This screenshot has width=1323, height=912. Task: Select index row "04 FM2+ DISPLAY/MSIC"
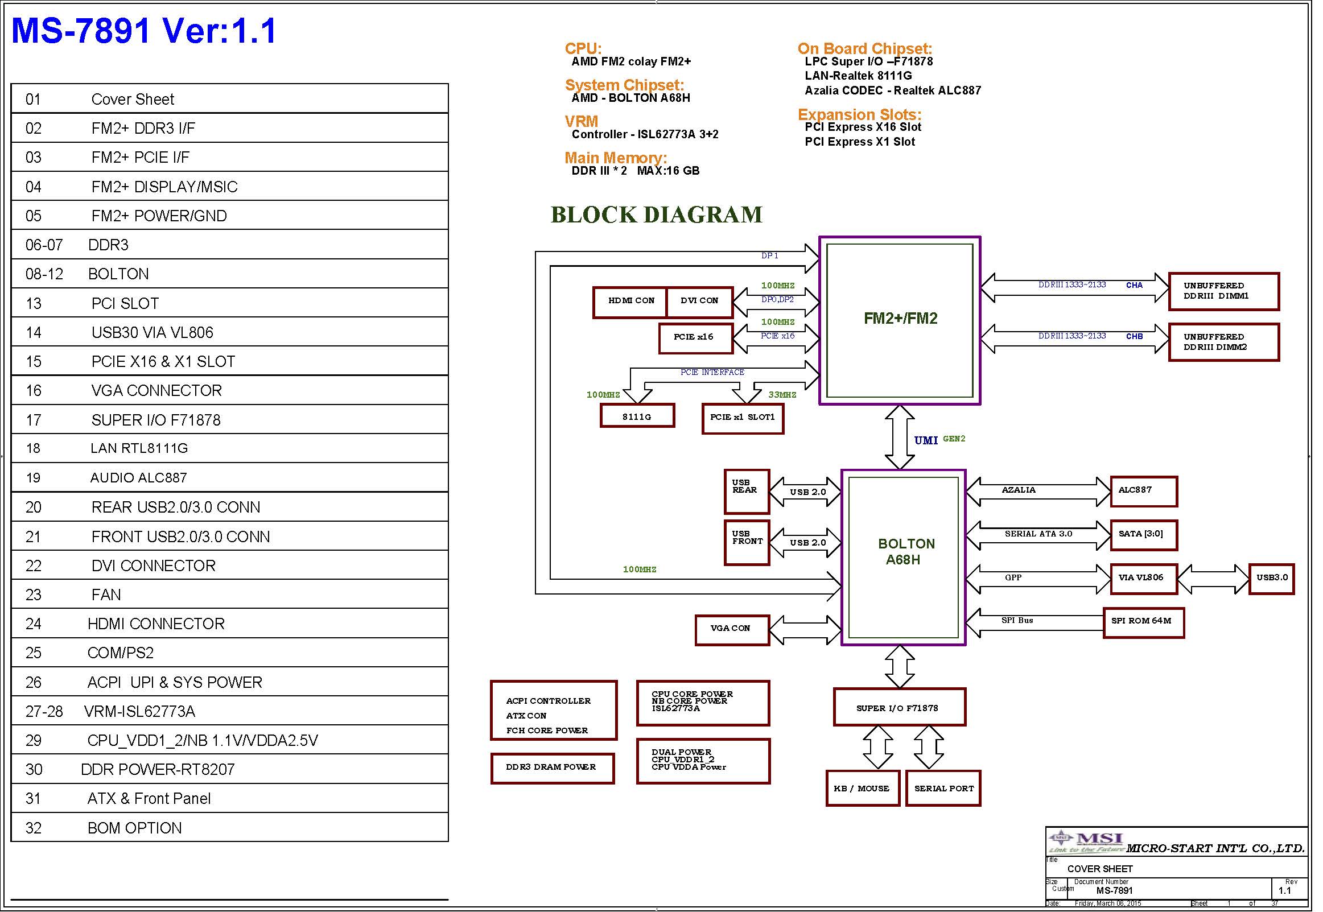[x=230, y=186]
